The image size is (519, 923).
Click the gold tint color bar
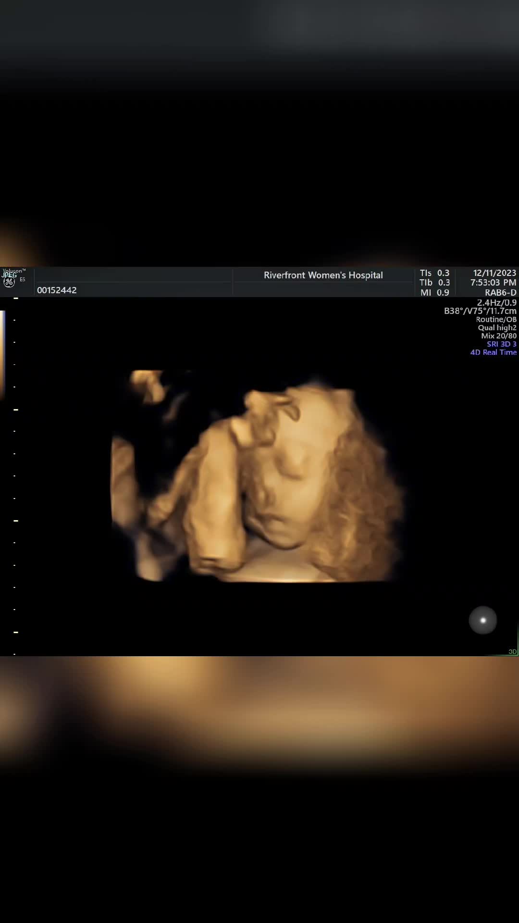(2, 355)
